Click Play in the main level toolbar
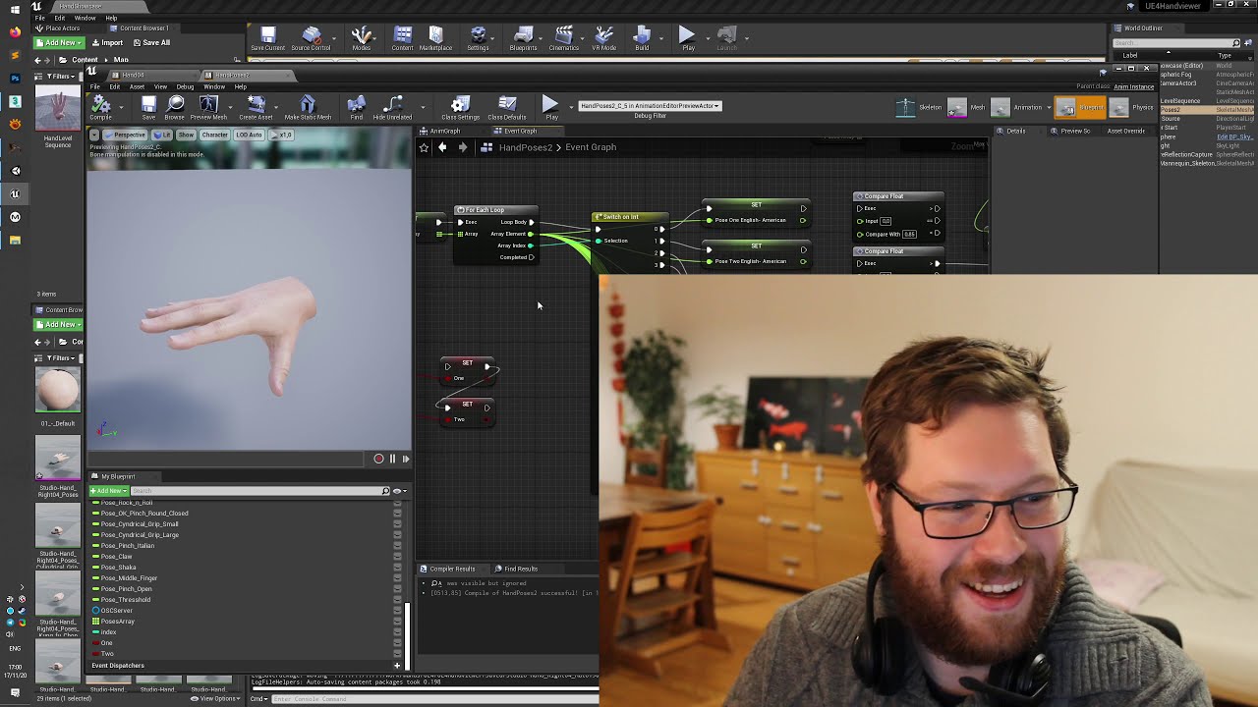 [688, 38]
